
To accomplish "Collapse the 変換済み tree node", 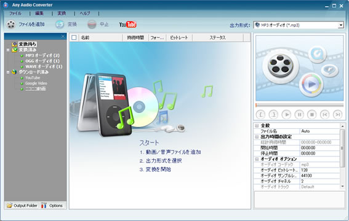I will click(x=8, y=50).
